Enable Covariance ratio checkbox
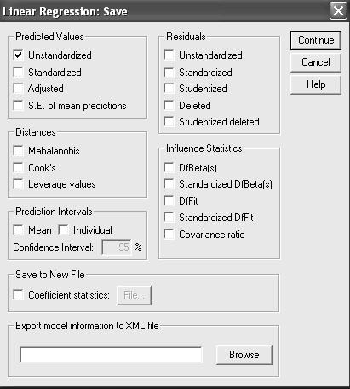 (169, 235)
